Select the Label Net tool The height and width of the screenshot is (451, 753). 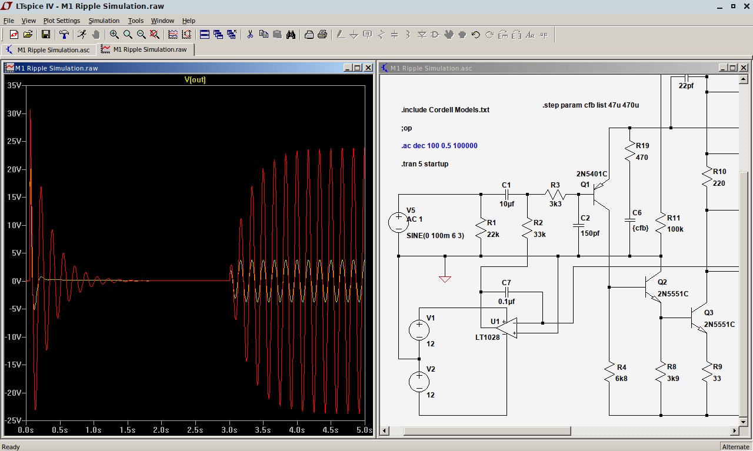368,35
